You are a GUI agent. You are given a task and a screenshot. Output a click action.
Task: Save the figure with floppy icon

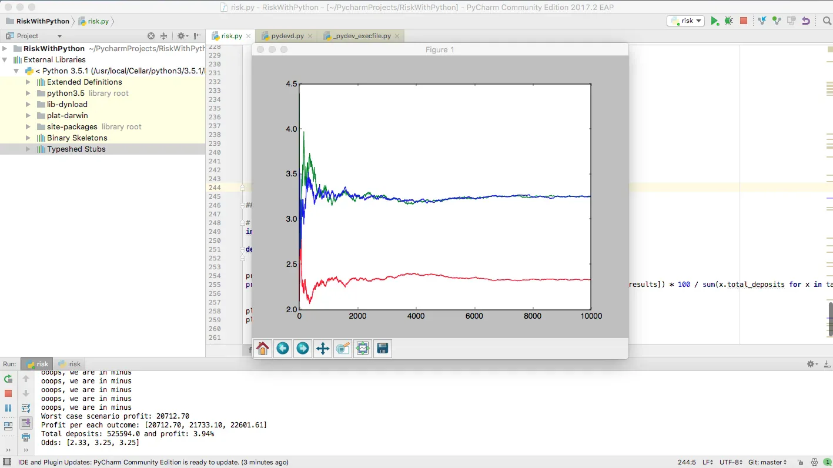[383, 349]
